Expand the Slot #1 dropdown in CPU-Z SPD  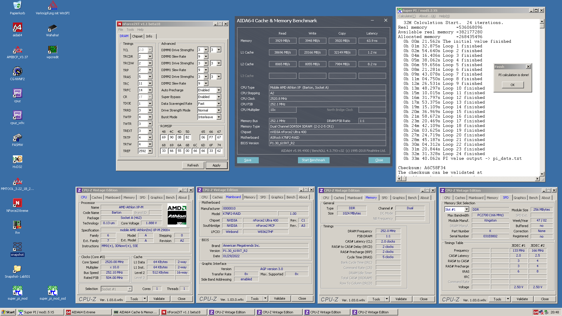tap(467, 209)
